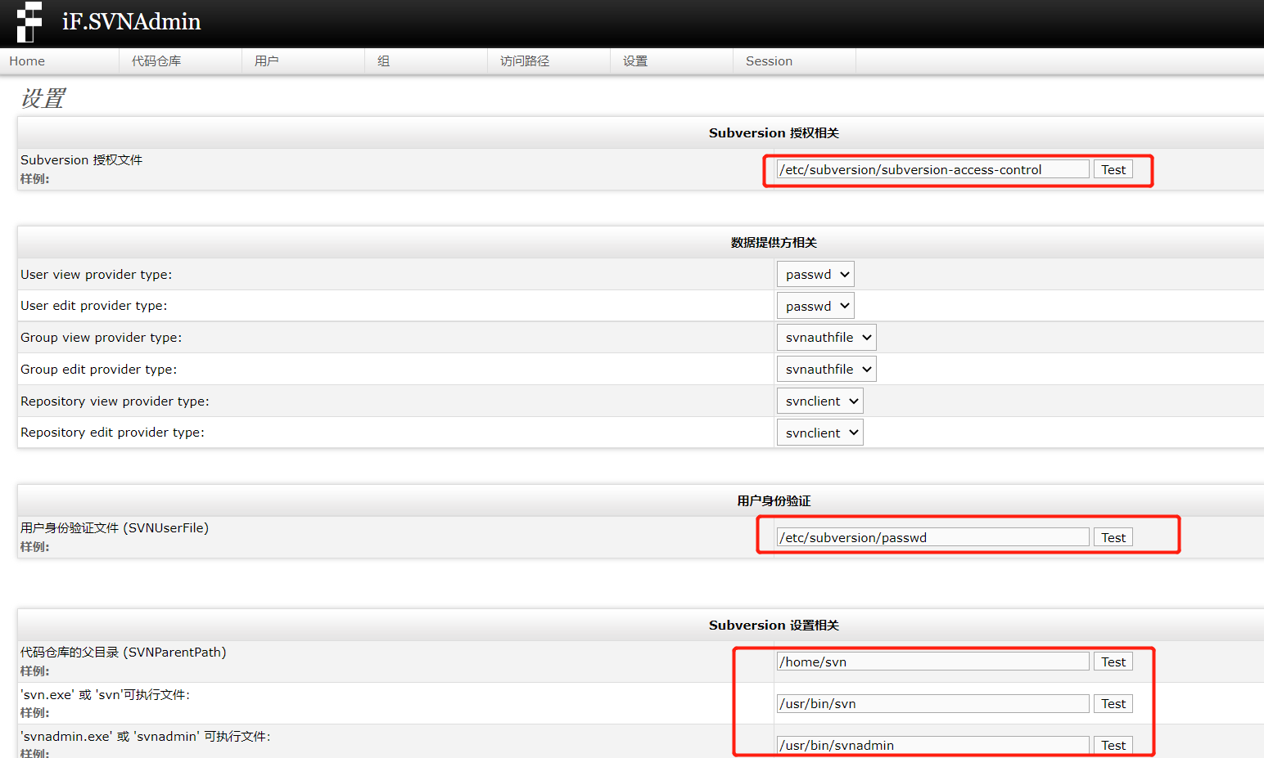Click the 'Repository view provider type:' label
Viewport: 1264px width, 758px height.
point(115,401)
